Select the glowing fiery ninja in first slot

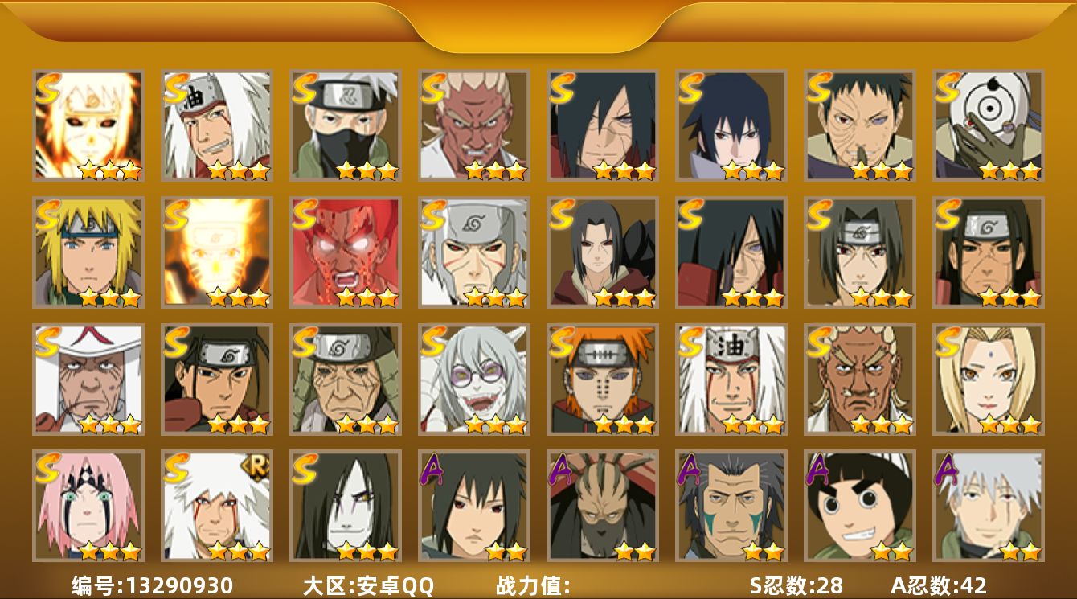pyautogui.click(x=88, y=125)
